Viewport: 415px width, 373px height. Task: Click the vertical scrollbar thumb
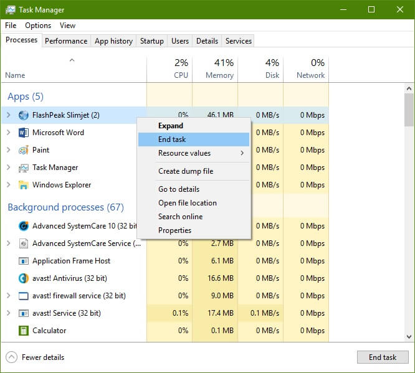(409, 110)
